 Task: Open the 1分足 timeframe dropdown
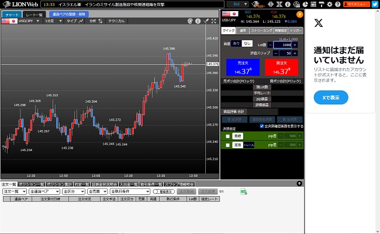click(x=53, y=21)
